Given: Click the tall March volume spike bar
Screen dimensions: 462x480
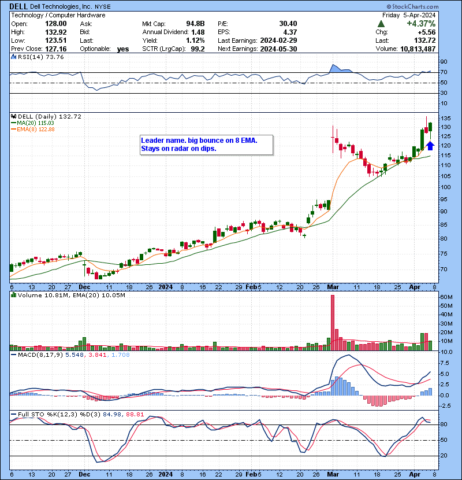Looking at the screenshot, I should (x=333, y=323).
